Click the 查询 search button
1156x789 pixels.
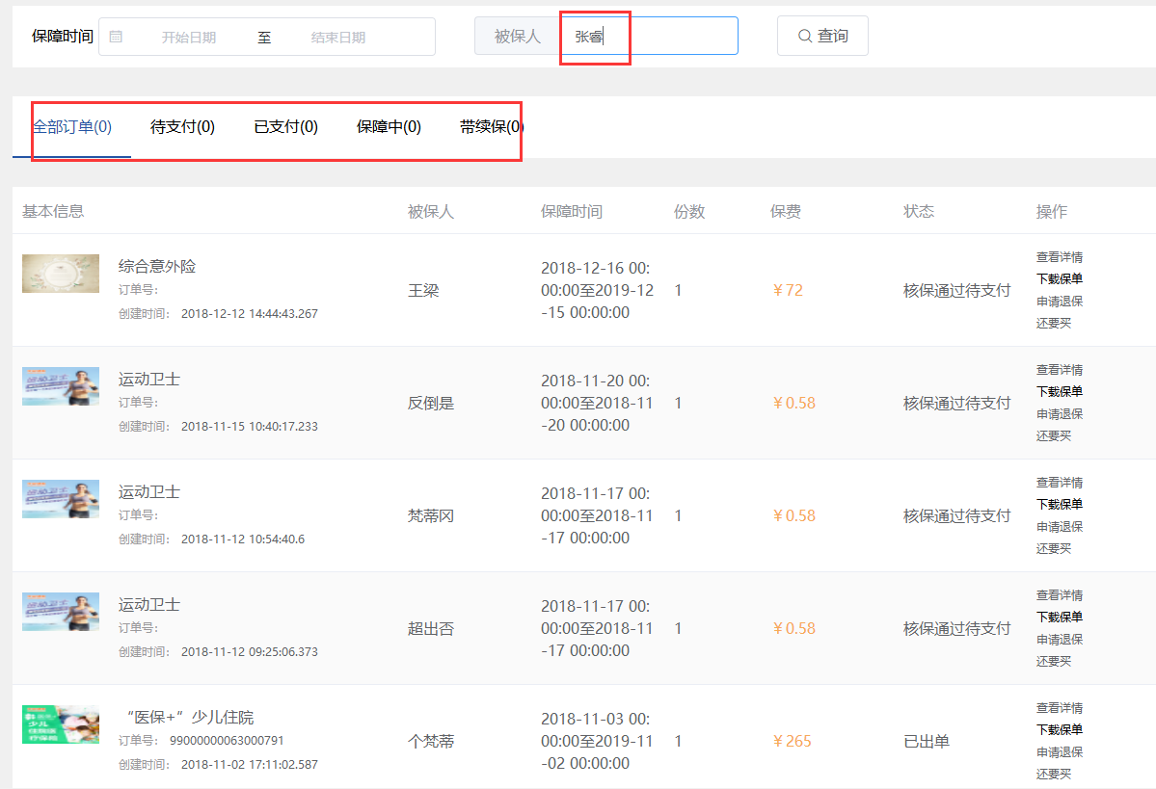pyautogui.click(x=822, y=36)
